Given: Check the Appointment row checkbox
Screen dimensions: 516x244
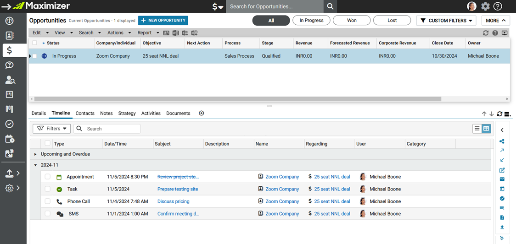Looking at the screenshot, I should pos(48,177).
